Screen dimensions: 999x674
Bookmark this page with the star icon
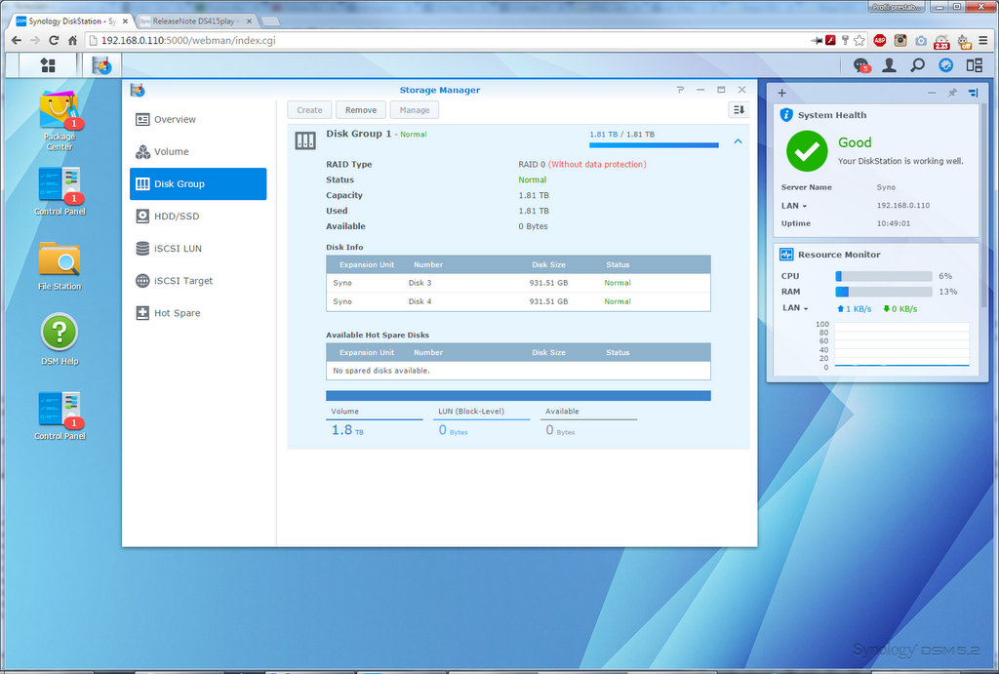click(x=859, y=40)
